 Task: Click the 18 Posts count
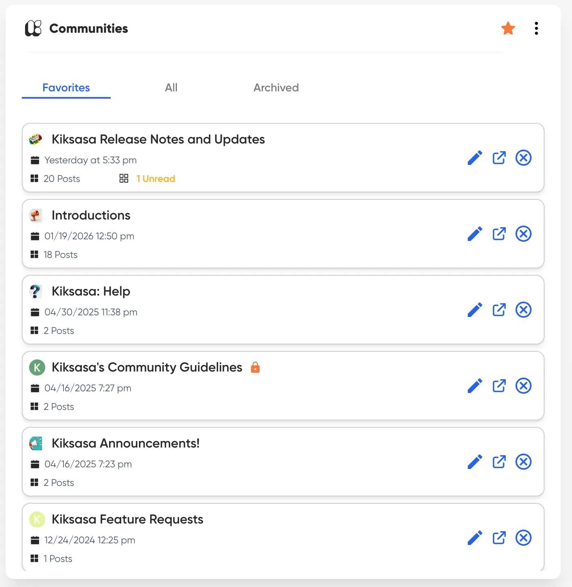coord(61,255)
